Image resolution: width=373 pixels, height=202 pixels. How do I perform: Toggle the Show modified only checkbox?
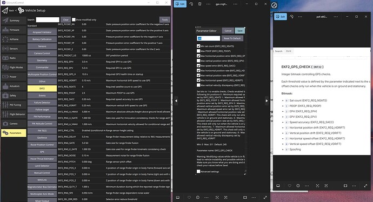pos(74,20)
